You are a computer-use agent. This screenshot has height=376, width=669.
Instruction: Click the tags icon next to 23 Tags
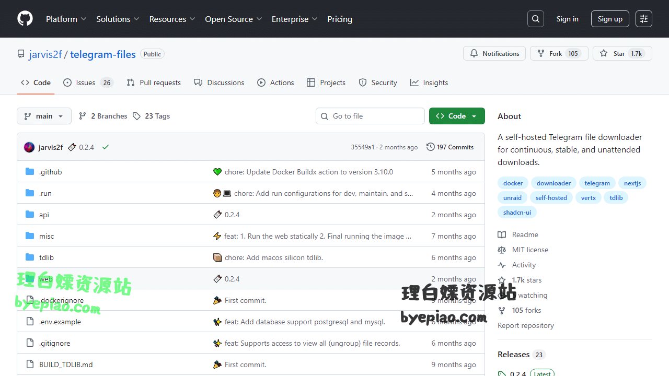point(136,116)
